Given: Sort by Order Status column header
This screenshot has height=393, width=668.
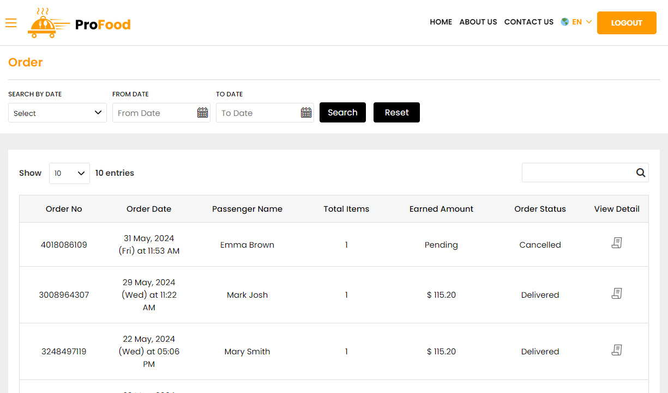Looking at the screenshot, I should pyautogui.click(x=540, y=209).
